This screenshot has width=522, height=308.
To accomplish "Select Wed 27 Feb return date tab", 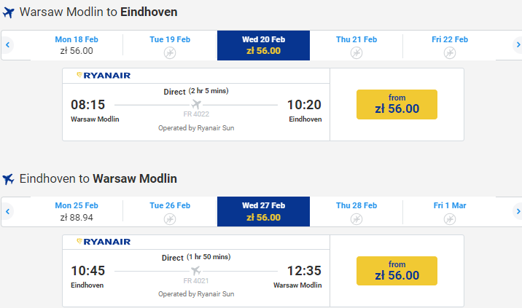I will tap(263, 211).
